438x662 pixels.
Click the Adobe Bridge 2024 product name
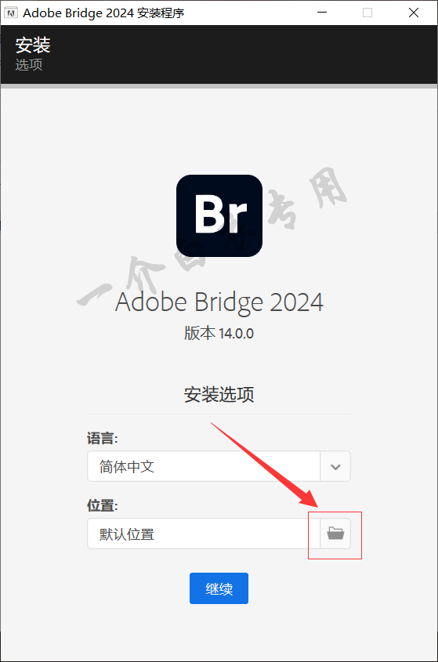pos(219,302)
